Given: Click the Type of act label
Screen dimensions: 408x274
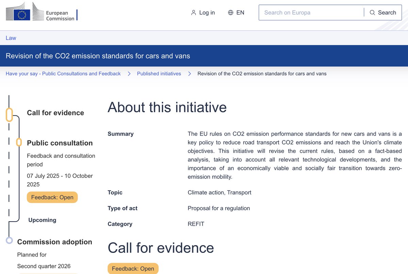Looking at the screenshot, I should coord(123,208).
